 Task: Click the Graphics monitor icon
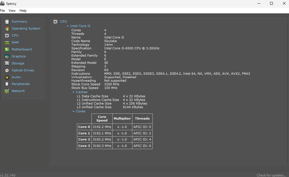tap(7, 56)
